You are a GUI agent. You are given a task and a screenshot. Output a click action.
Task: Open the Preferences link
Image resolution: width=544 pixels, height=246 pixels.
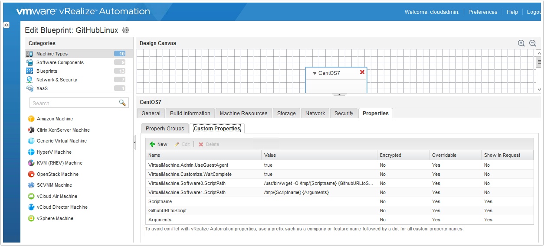[483, 12]
